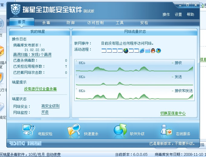Click the 联网事件 status message text
The width and height of the screenshot is (206, 157).
(127, 43)
